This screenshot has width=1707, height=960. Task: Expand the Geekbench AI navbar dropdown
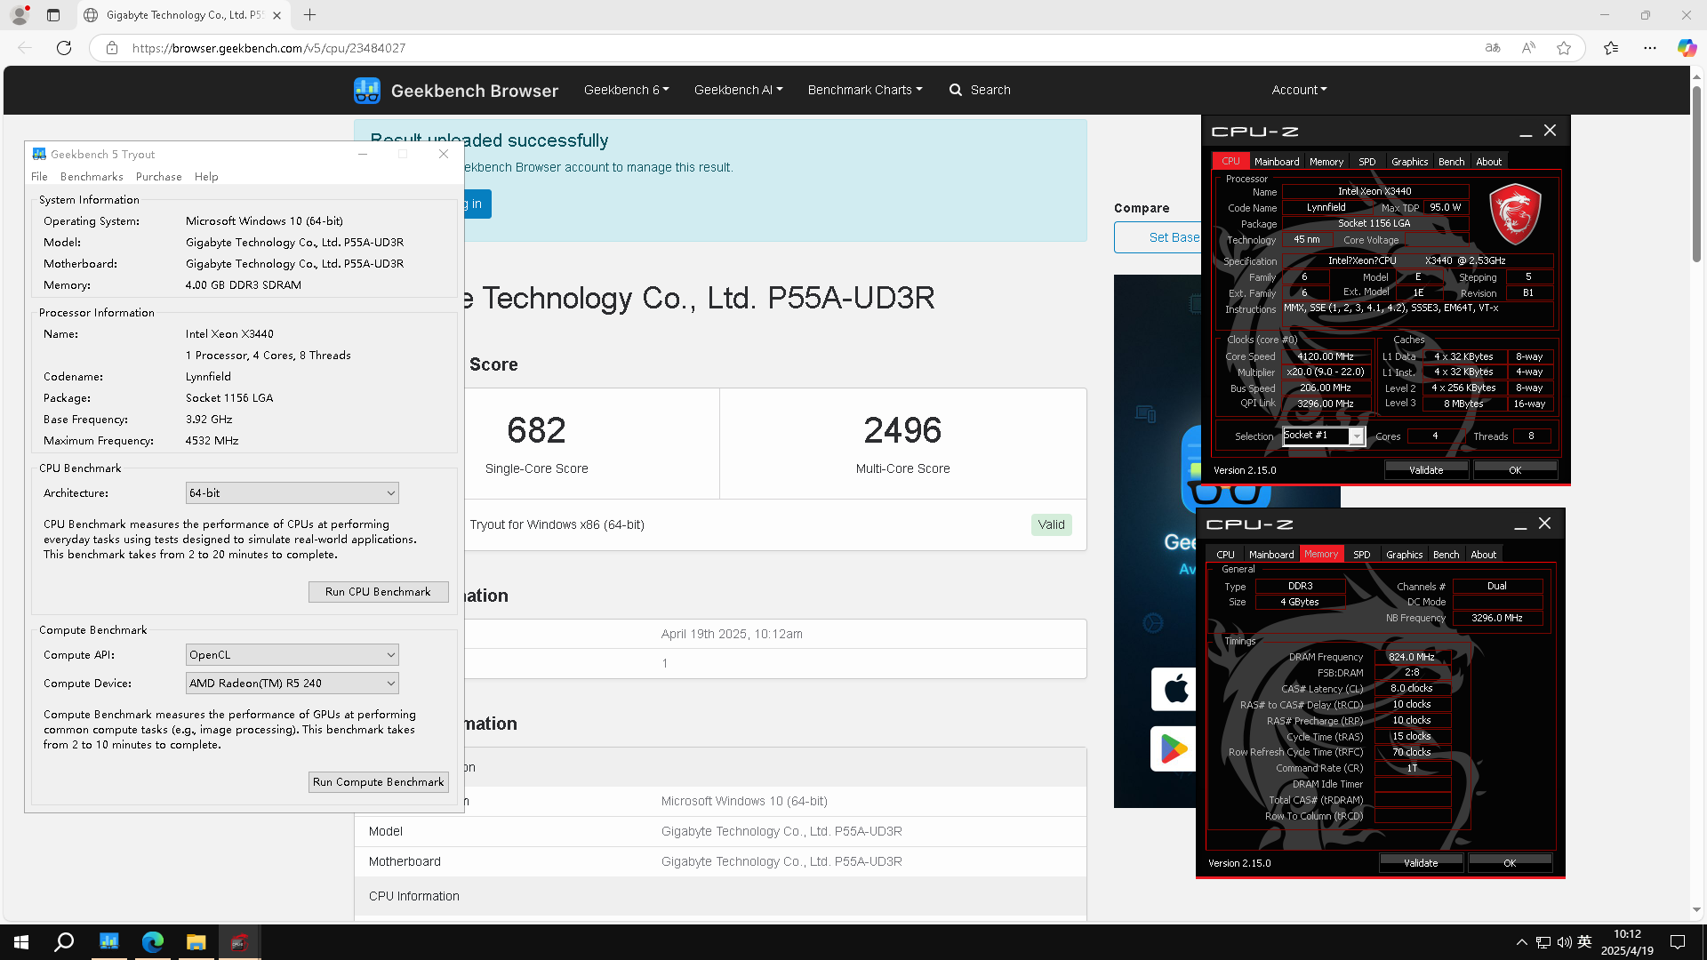[738, 90]
